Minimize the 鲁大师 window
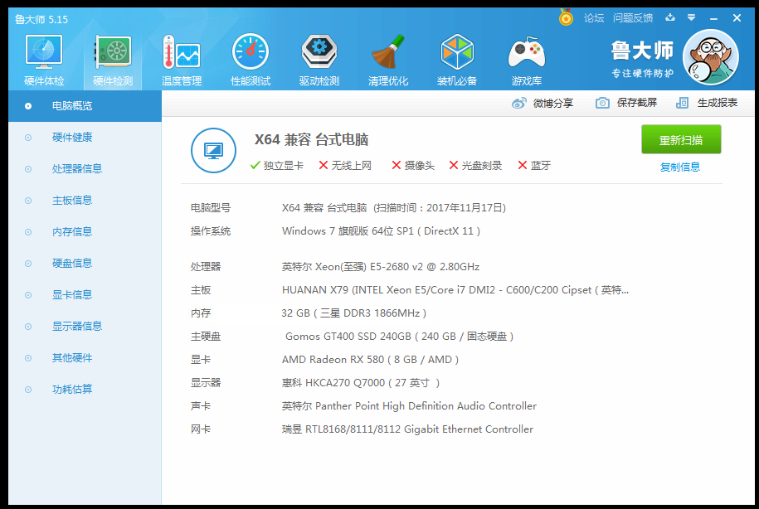The image size is (759, 509). click(713, 18)
